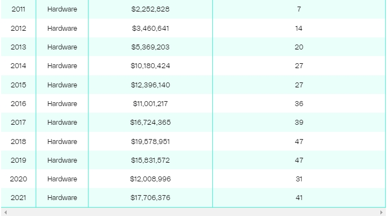Click the $17,706,376 amount cell
Screen dimensions: 387x216
pos(150,198)
